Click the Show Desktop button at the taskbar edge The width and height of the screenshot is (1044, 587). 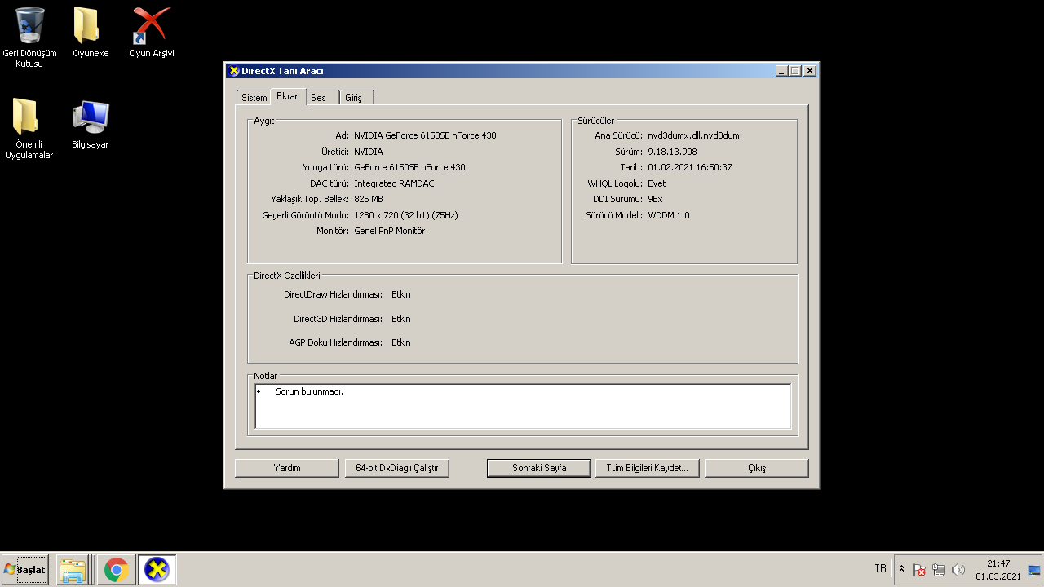(1034, 570)
